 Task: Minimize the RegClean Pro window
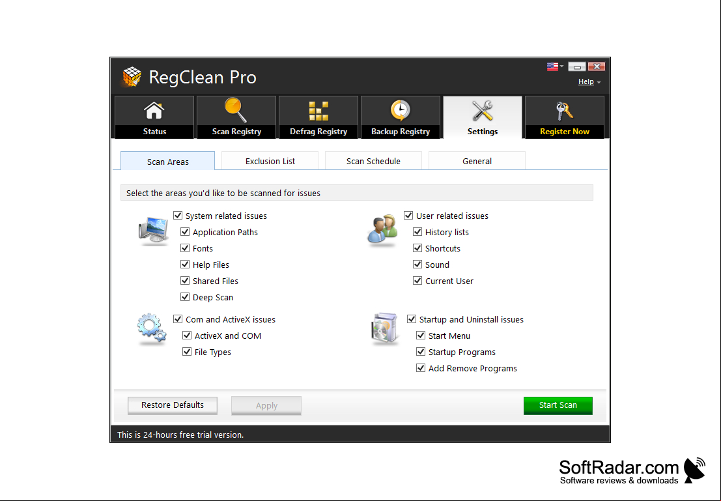[576, 66]
